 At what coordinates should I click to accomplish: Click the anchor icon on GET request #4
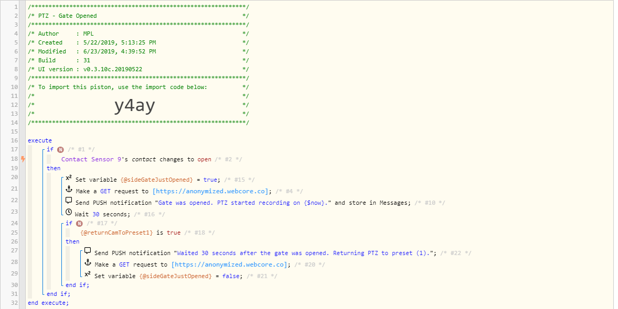click(x=69, y=190)
